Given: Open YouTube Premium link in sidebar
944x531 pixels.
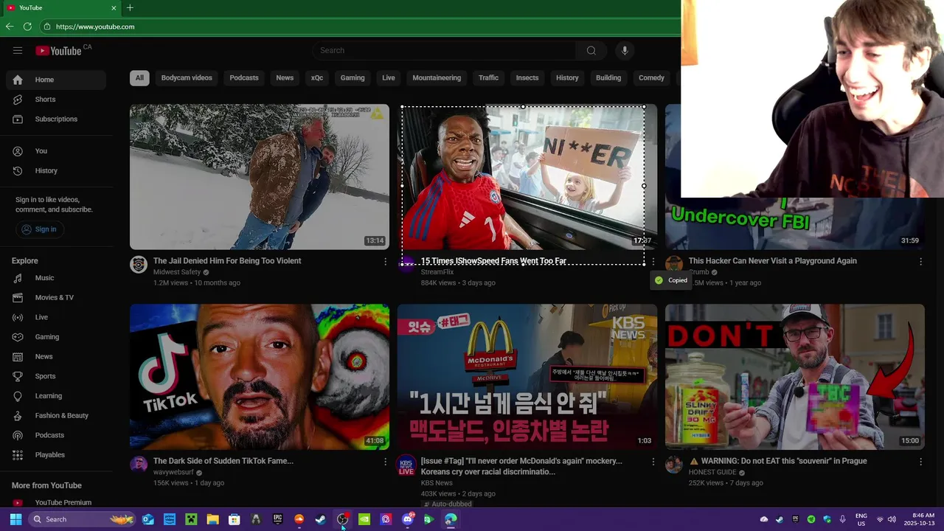Looking at the screenshot, I should 56,502.
